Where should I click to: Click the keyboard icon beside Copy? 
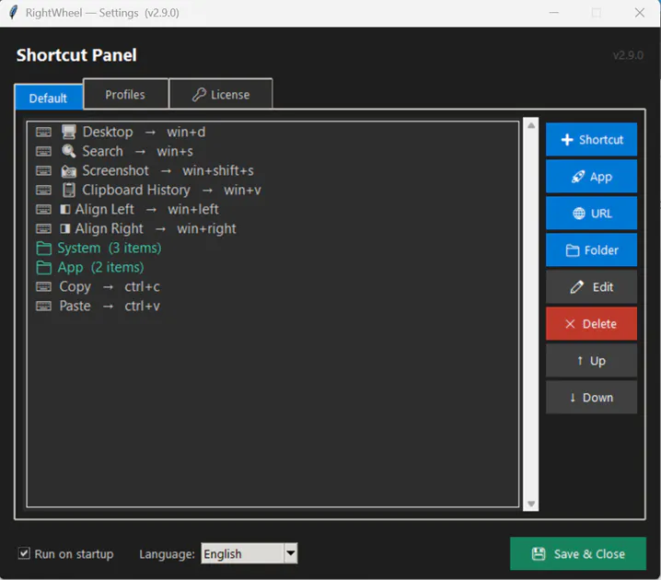[x=43, y=287]
